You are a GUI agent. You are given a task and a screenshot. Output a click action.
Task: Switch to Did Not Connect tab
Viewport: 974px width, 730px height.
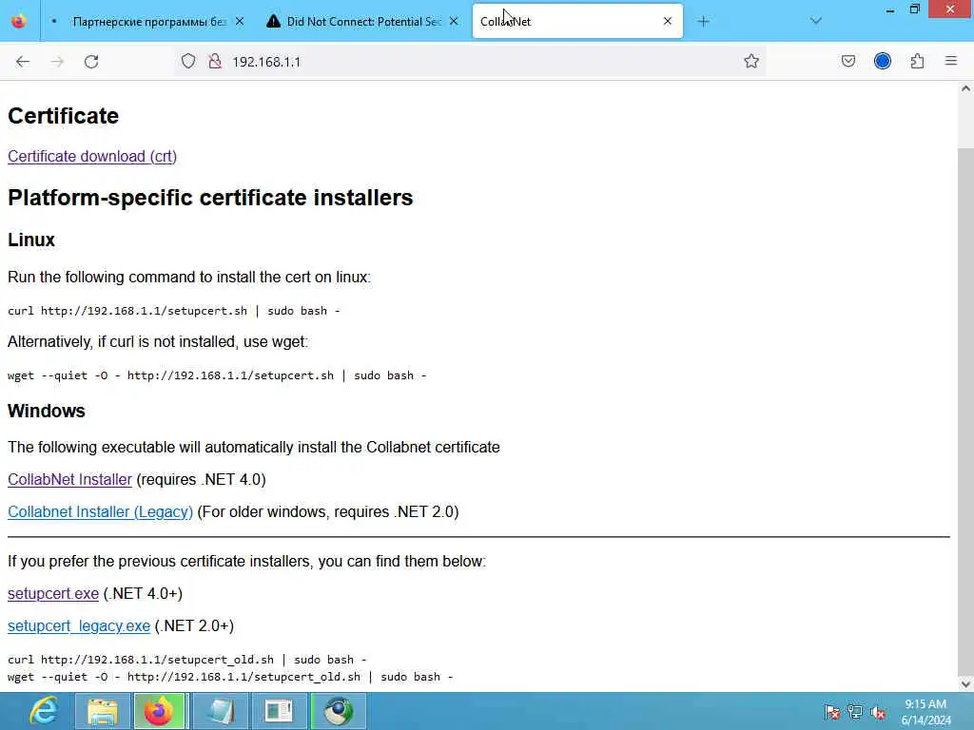pyautogui.click(x=362, y=22)
